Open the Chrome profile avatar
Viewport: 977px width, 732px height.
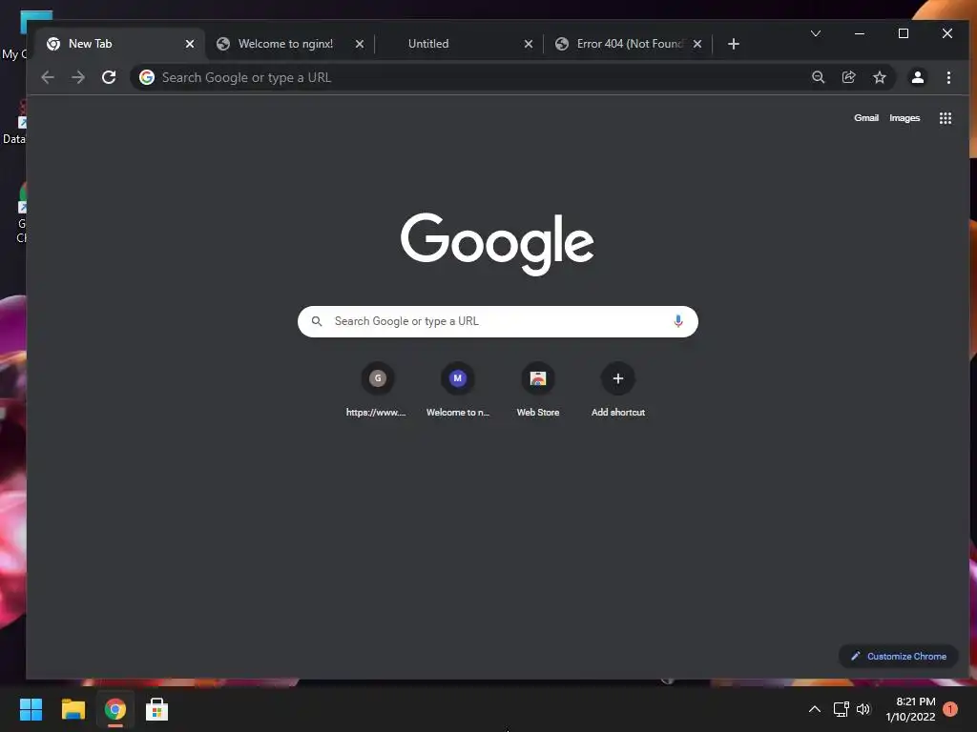tap(917, 77)
